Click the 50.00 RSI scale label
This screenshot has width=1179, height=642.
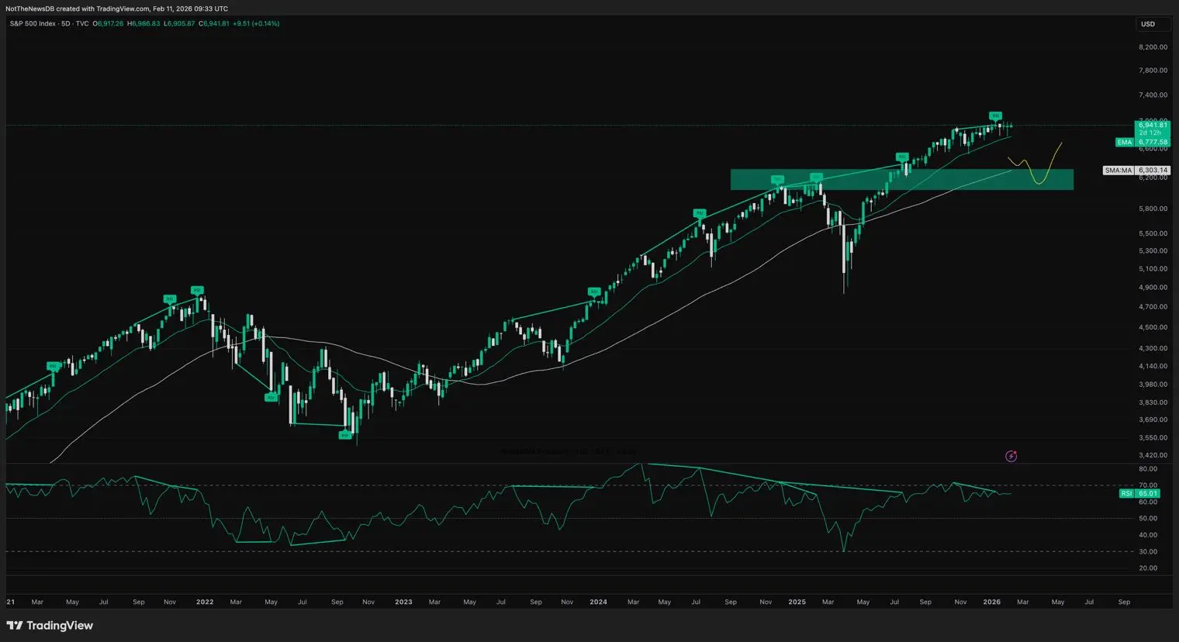(1148, 519)
